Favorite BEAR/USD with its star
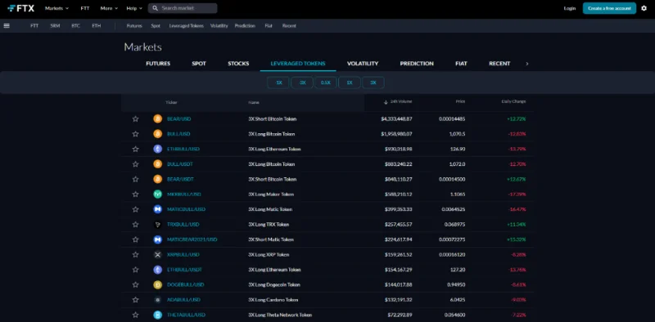This screenshot has height=322, width=655. pos(135,119)
